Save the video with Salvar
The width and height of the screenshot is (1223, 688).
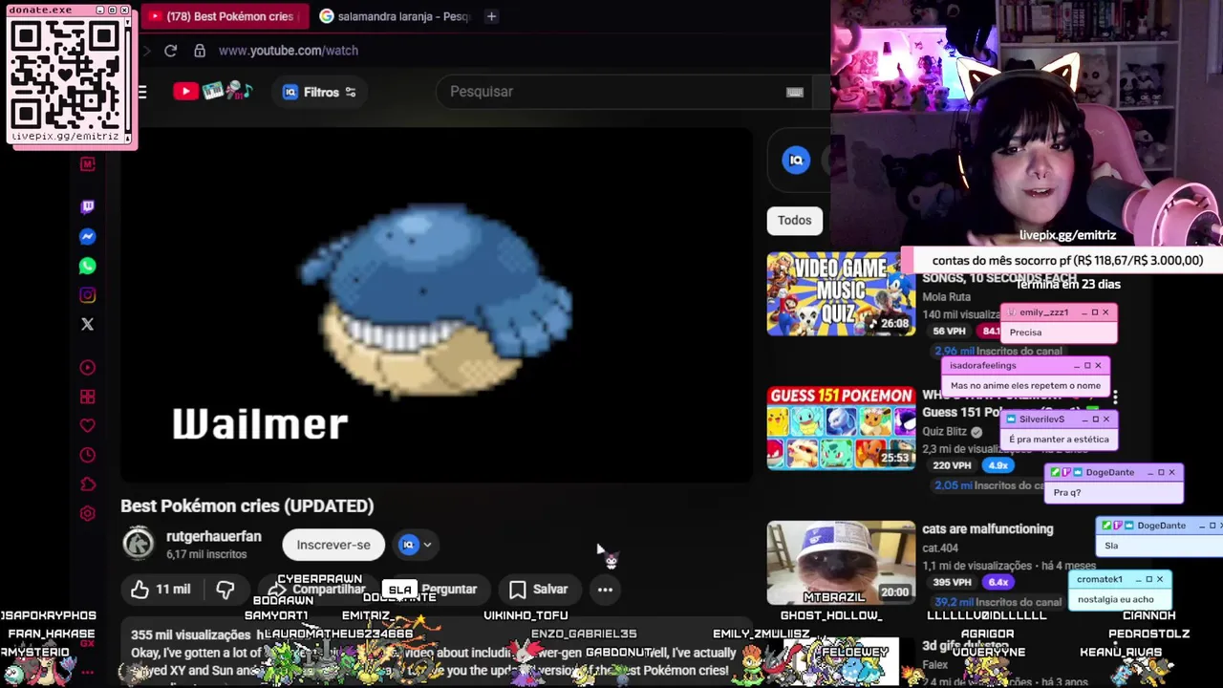pyautogui.click(x=539, y=590)
